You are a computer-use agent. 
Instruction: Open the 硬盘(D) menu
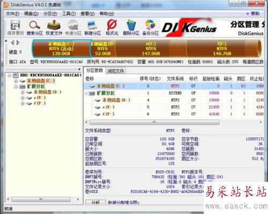pyautogui.click(x=31, y=14)
